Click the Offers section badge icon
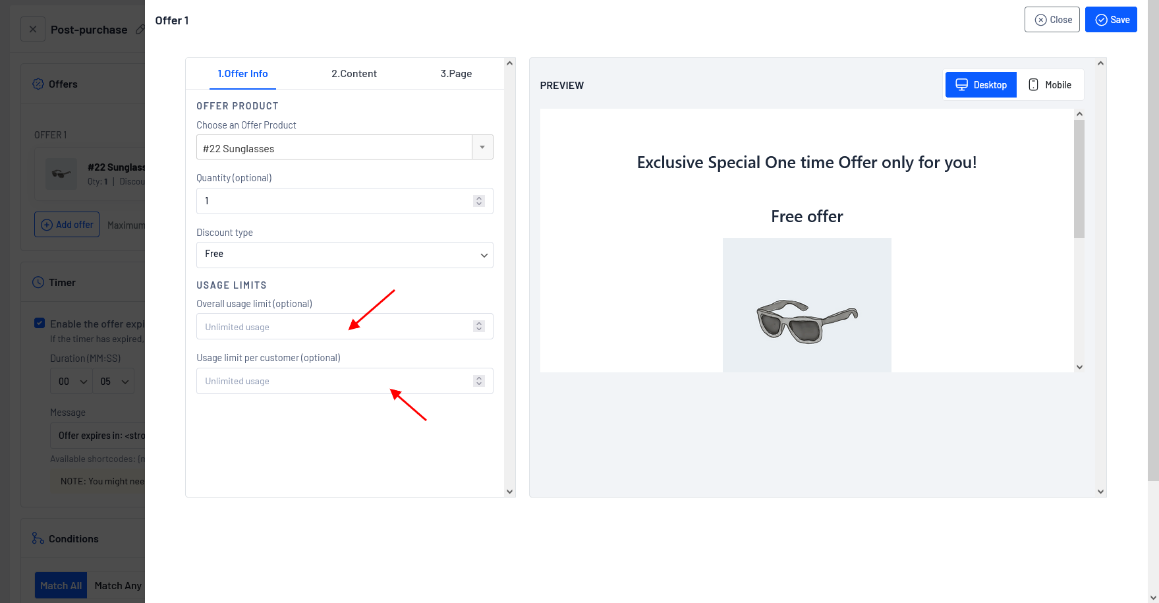Screen dimensions: 1159x603 tap(39, 84)
